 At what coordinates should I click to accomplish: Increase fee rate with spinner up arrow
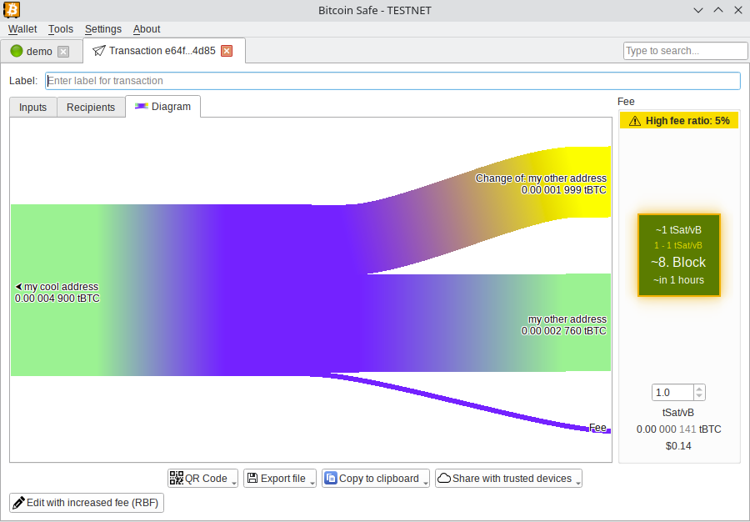coord(699,389)
